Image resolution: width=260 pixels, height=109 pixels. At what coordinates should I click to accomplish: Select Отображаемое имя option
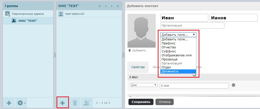pyautogui.click(x=176, y=55)
